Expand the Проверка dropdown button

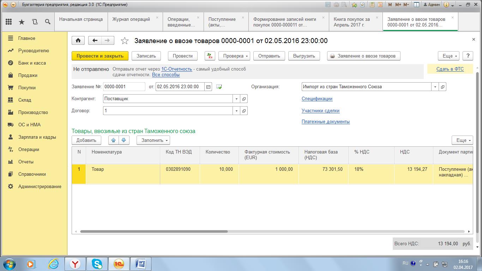tap(234, 56)
